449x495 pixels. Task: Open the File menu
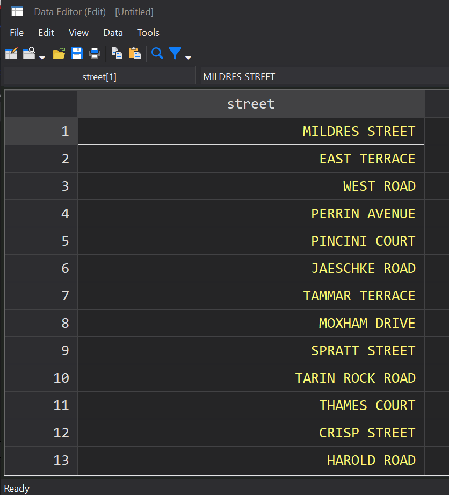pos(17,33)
